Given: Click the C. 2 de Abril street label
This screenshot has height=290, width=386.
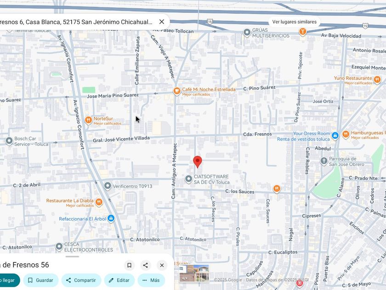Looking at the screenshot, I should (x=27, y=185).
